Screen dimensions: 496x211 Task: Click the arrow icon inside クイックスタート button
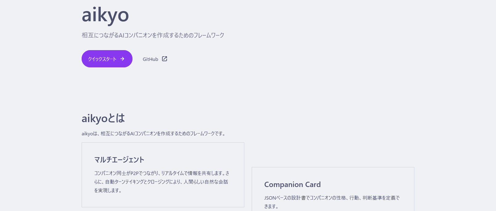(122, 59)
